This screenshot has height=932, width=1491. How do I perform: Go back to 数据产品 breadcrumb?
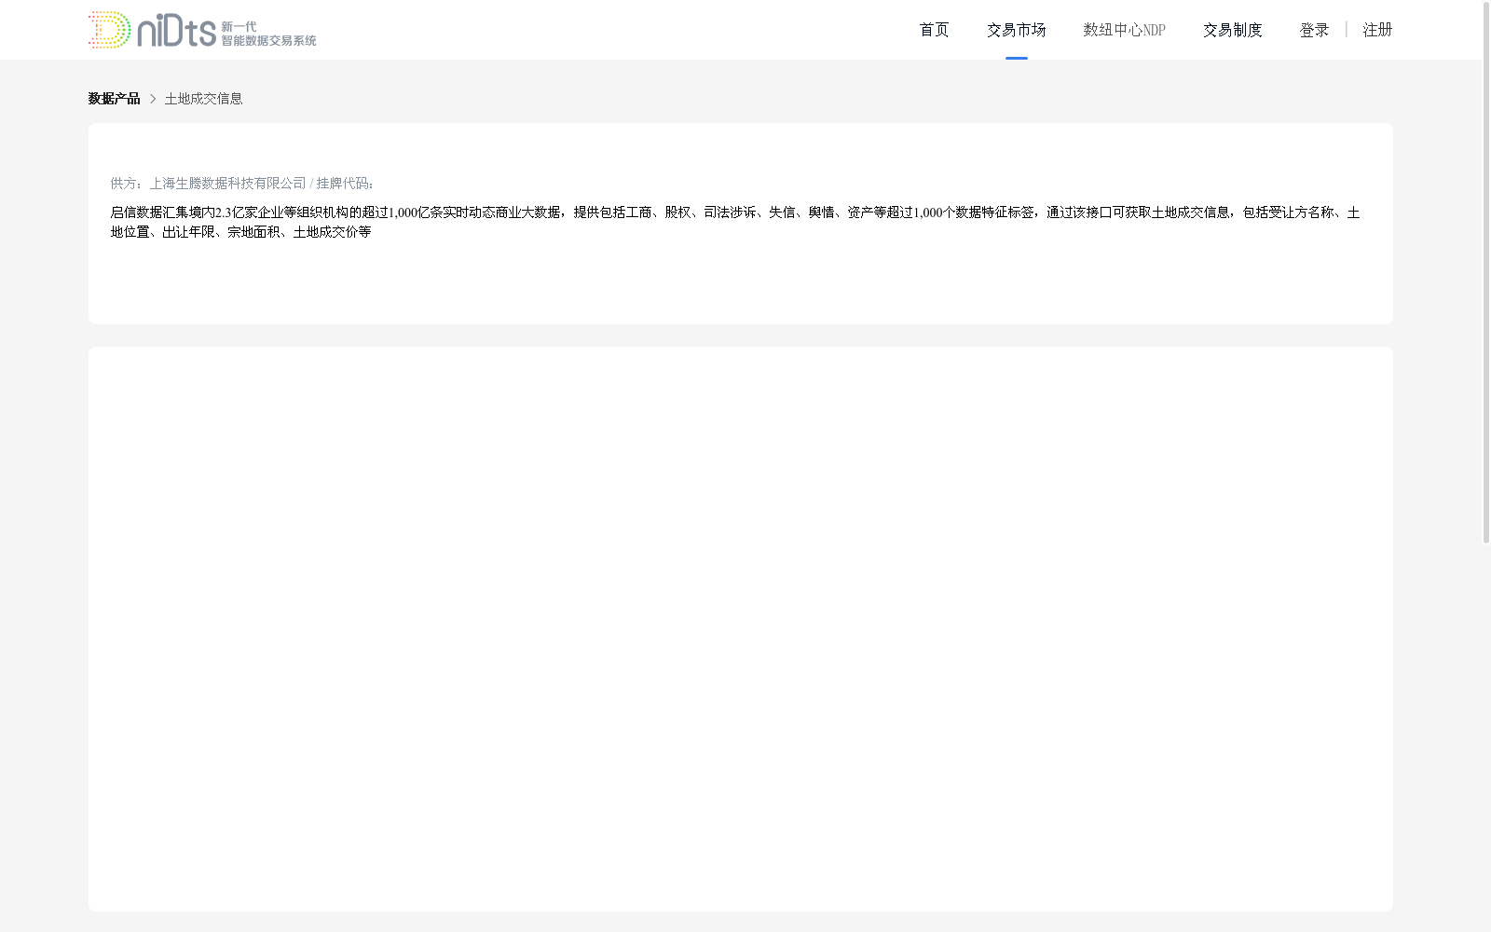(114, 99)
